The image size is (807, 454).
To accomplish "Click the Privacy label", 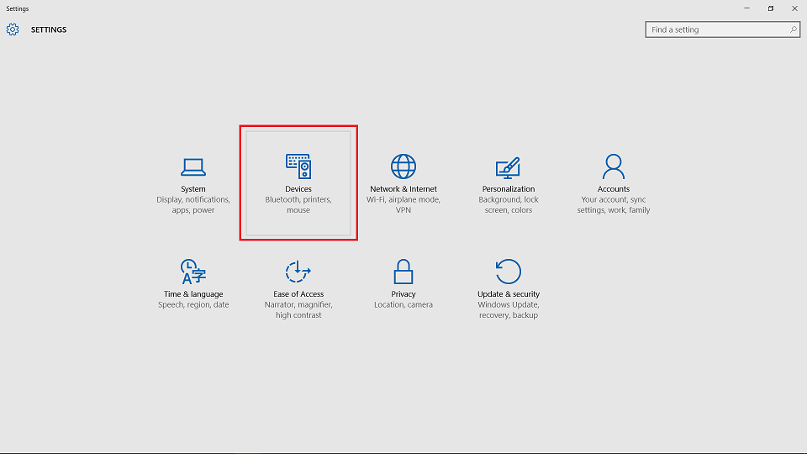I will [403, 294].
